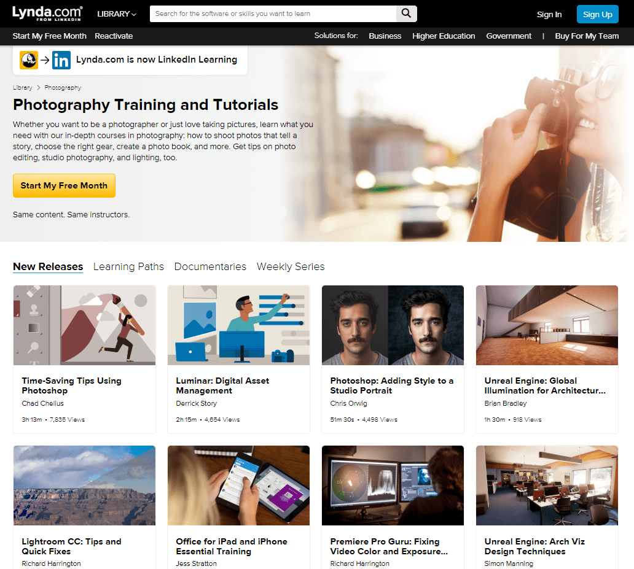Click author Richard Harrington under Premiere Pro Guru
Image resolution: width=634 pixels, height=569 pixels.
pos(359,563)
